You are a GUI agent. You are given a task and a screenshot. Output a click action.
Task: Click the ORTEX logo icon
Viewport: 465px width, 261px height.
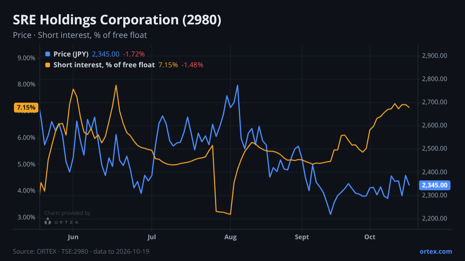point(48,222)
